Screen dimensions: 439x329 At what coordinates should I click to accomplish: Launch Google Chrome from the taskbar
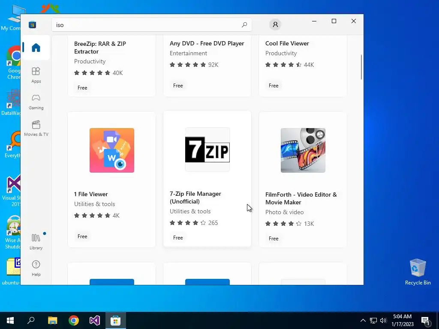[74, 320]
